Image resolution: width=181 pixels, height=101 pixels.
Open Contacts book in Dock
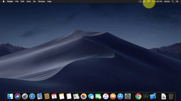(47, 96)
